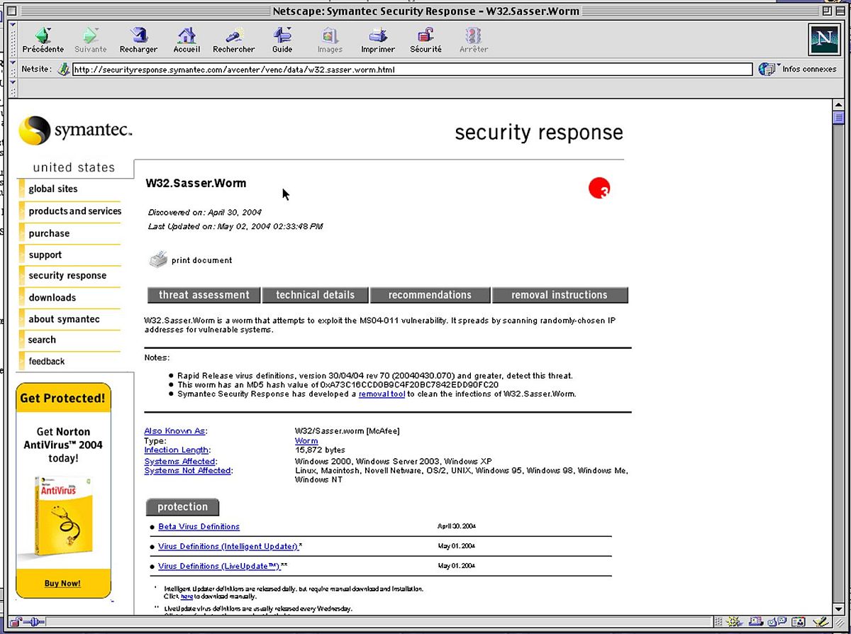Switch to the technical details tab

pos(315,295)
